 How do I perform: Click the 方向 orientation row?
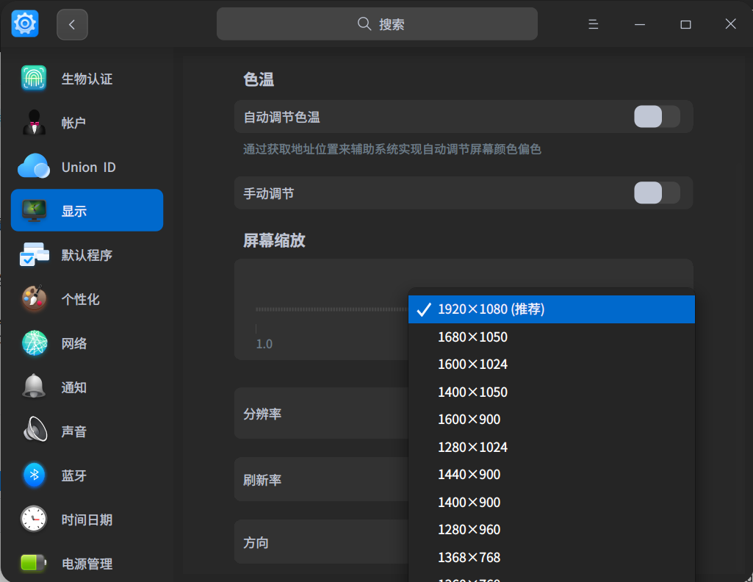point(321,542)
